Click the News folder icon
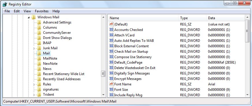 tap(39, 69)
